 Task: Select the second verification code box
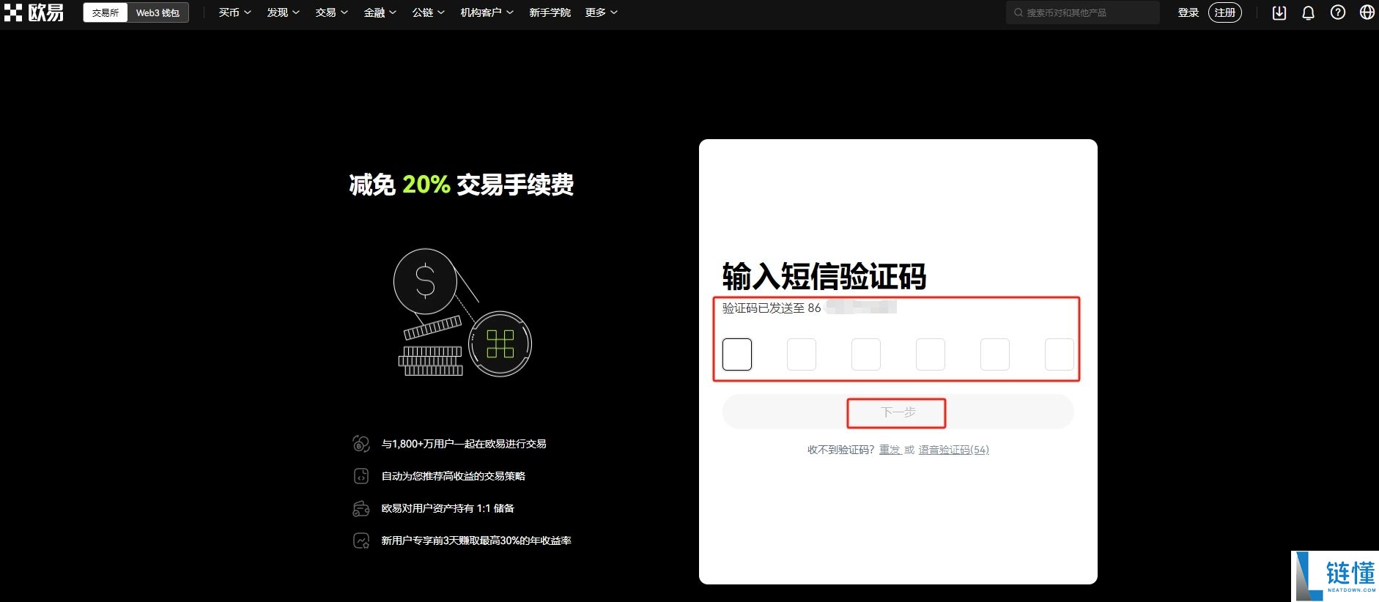[802, 354]
